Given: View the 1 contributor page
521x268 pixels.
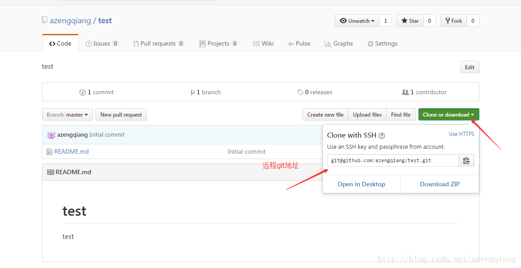Looking at the screenshot, I should [424, 92].
